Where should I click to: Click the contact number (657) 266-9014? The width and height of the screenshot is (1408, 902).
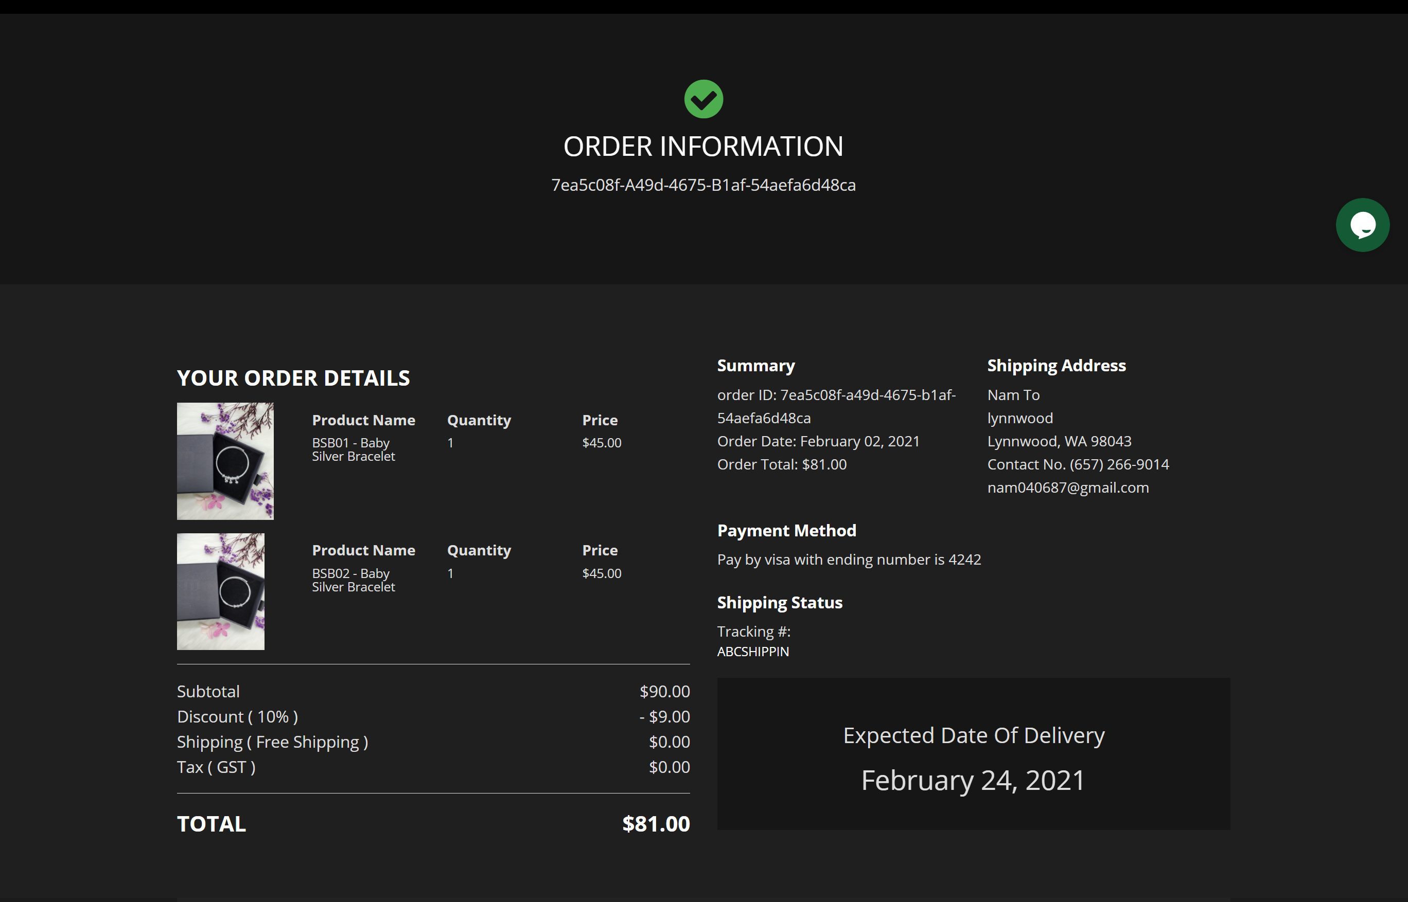[x=1118, y=464]
